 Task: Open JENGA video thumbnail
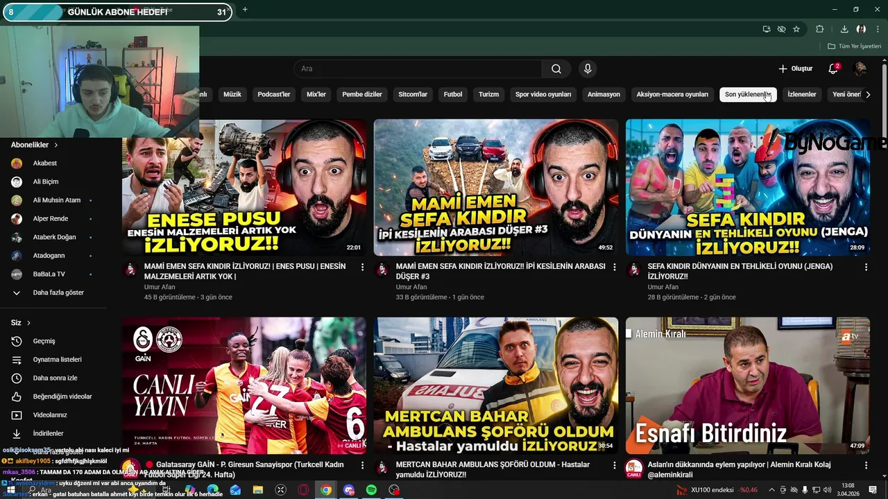click(748, 187)
